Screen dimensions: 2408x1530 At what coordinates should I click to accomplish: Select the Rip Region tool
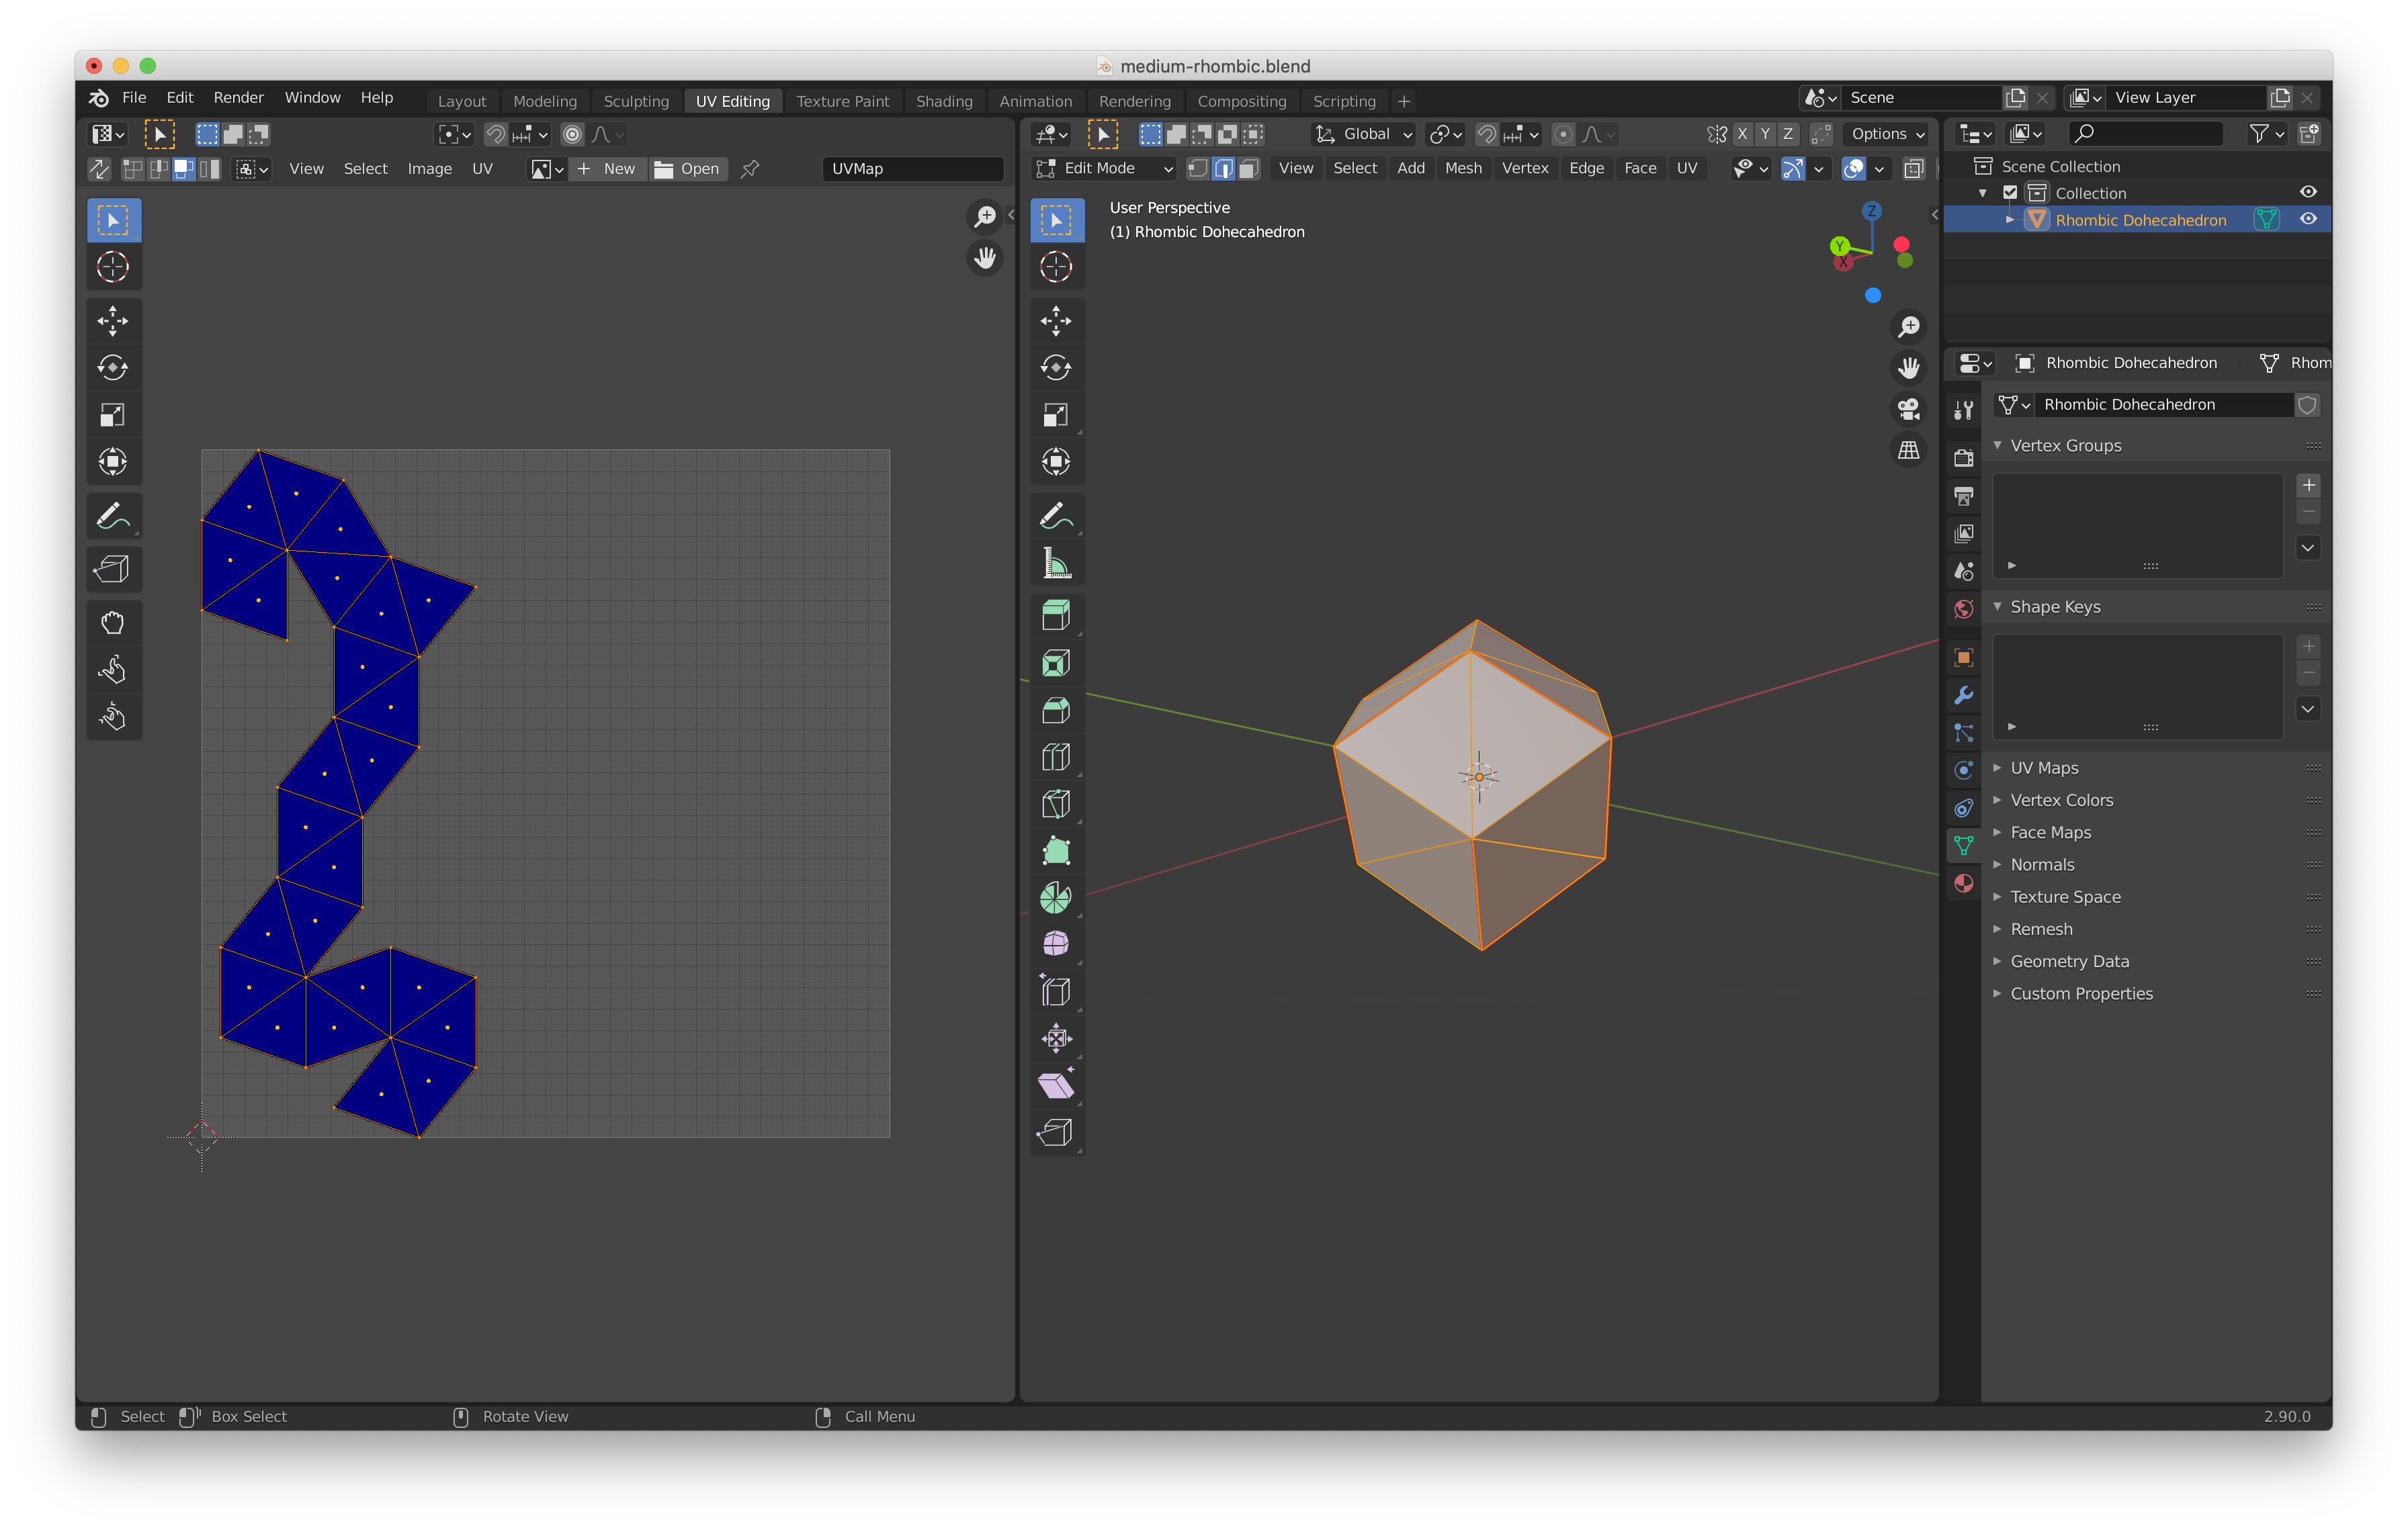point(1056,1132)
